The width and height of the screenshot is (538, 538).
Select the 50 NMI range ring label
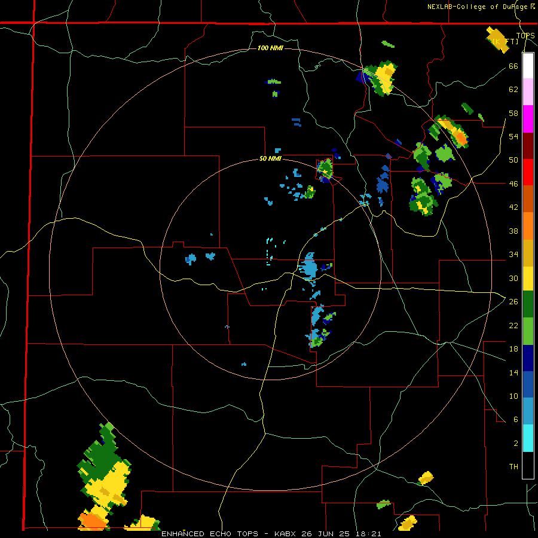[x=270, y=158]
